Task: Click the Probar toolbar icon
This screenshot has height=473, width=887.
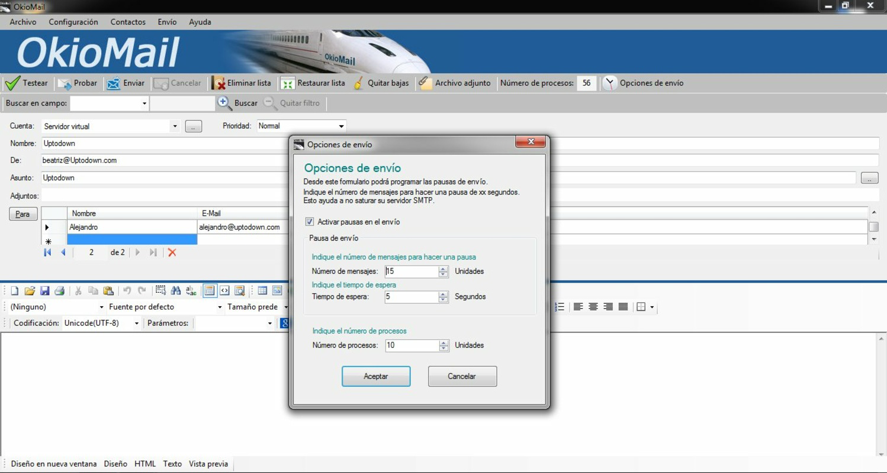Action: [65, 83]
